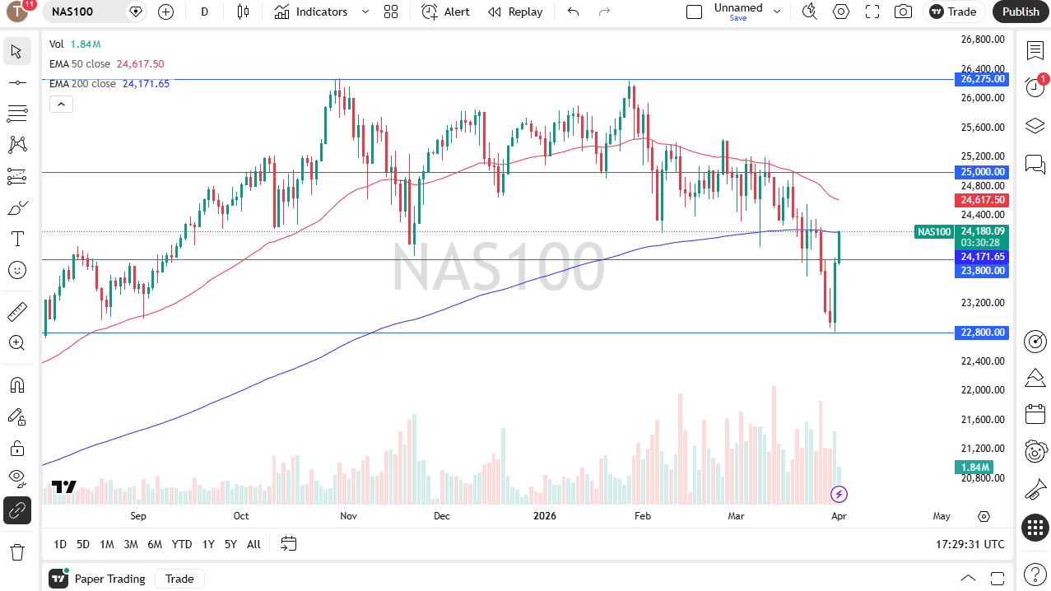Select the XABCD Pattern tool

pyautogui.click(x=17, y=146)
